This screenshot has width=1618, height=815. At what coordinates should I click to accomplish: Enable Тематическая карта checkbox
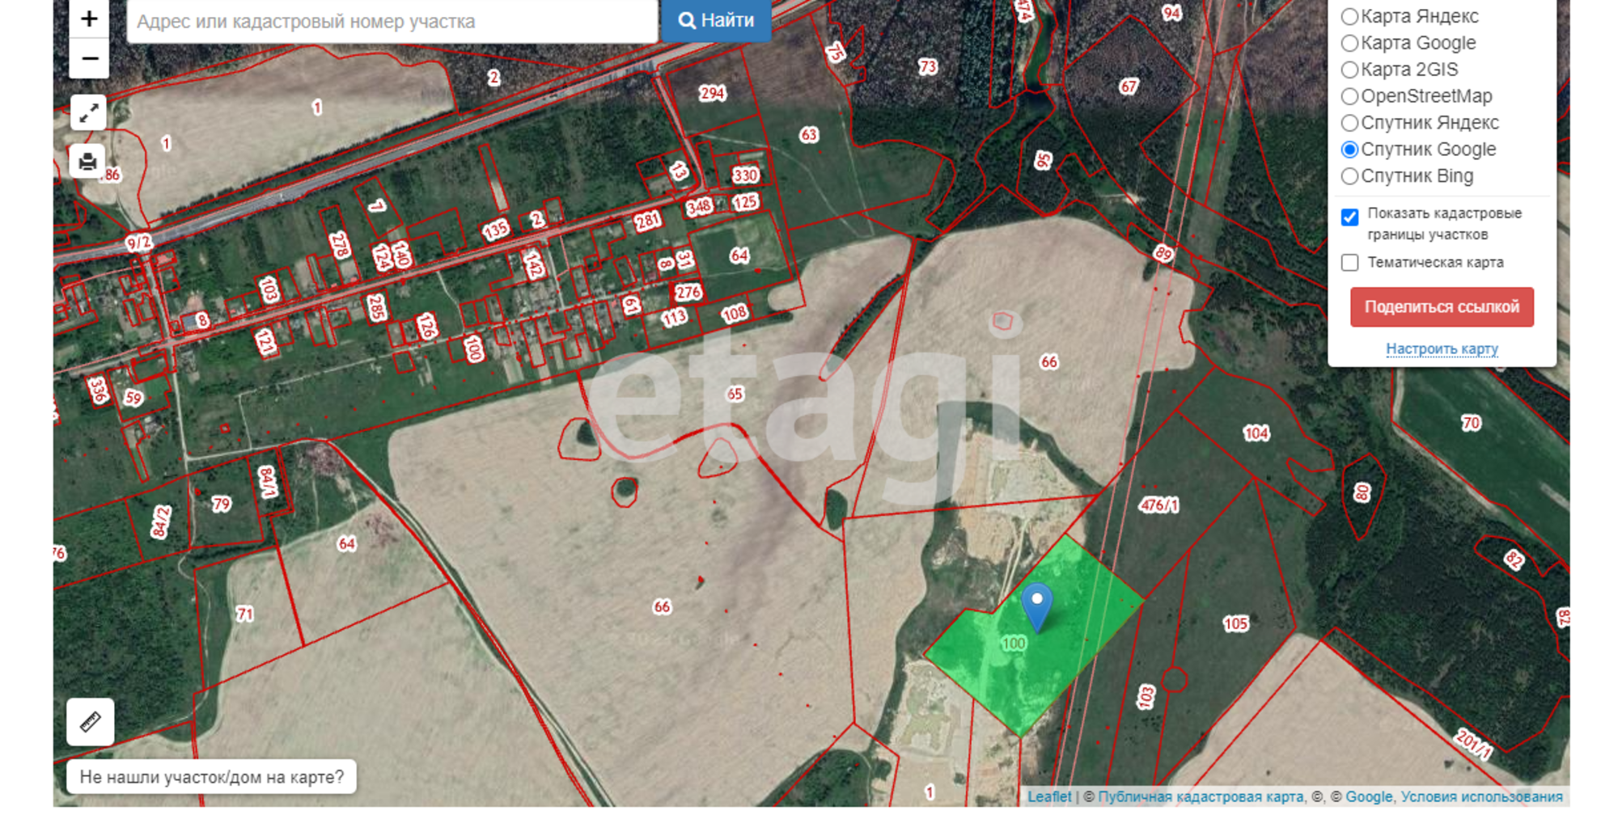click(x=1349, y=263)
